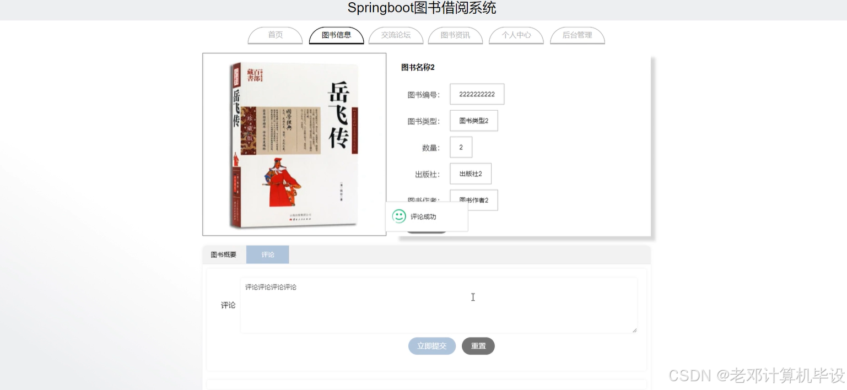Go to the 交流论坛 tab

pos(396,35)
